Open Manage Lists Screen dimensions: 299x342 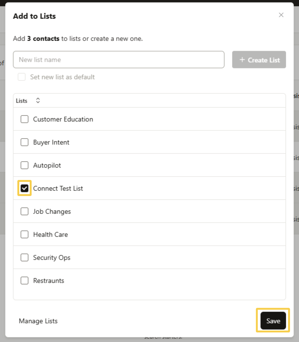click(x=38, y=321)
